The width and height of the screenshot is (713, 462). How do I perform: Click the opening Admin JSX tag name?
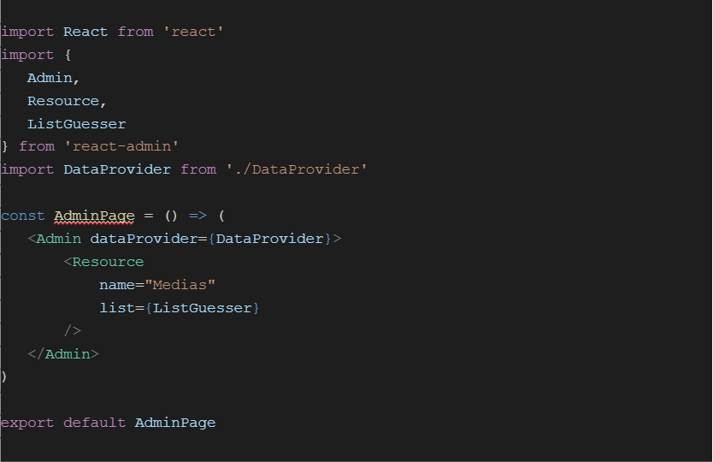click(x=58, y=239)
